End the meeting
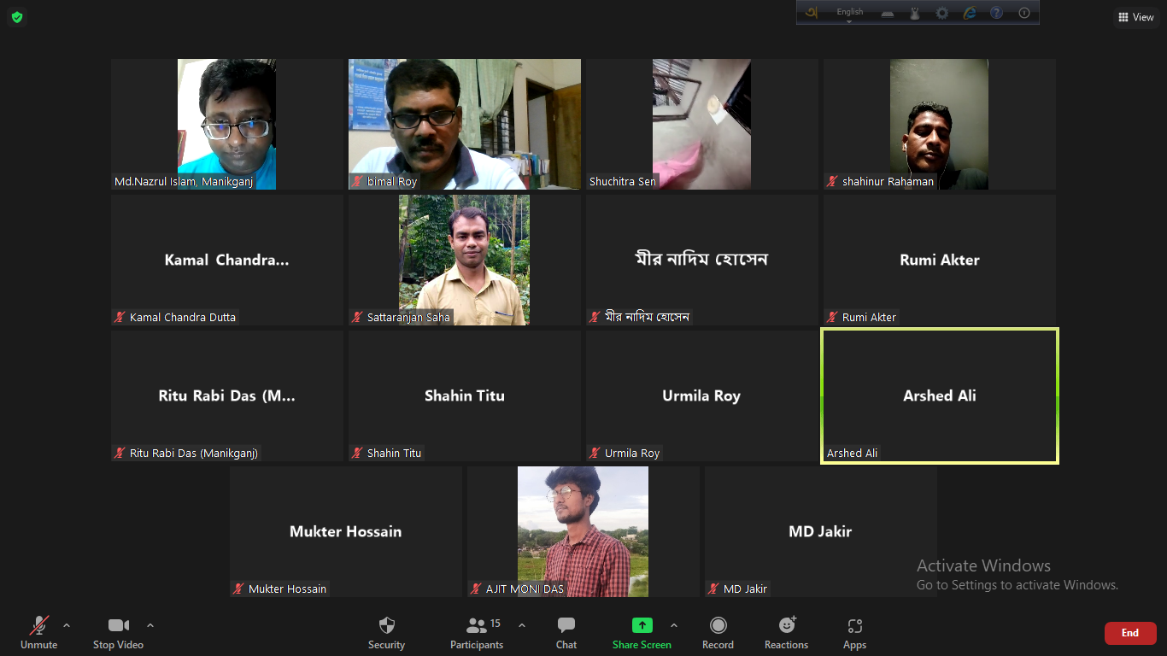This screenshot has height=656, width=1167. (1130, 633)
